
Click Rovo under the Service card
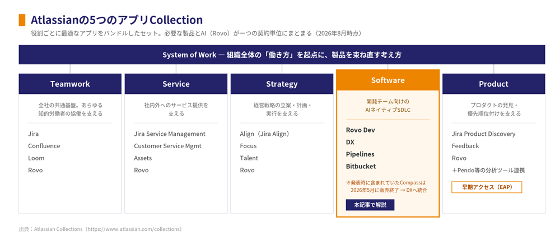pos(142,170)
